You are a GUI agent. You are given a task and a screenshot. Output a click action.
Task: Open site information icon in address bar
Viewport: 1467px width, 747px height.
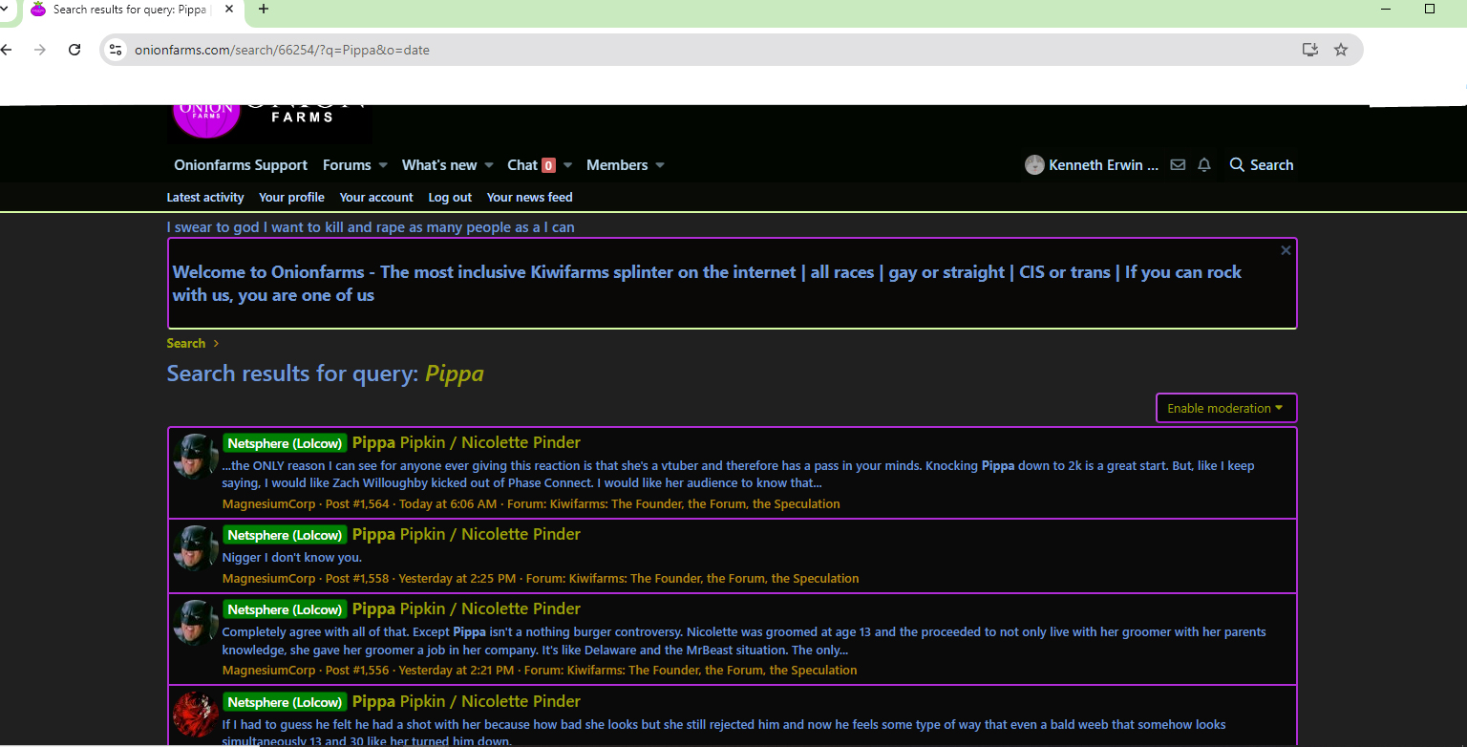click(116, 50)
